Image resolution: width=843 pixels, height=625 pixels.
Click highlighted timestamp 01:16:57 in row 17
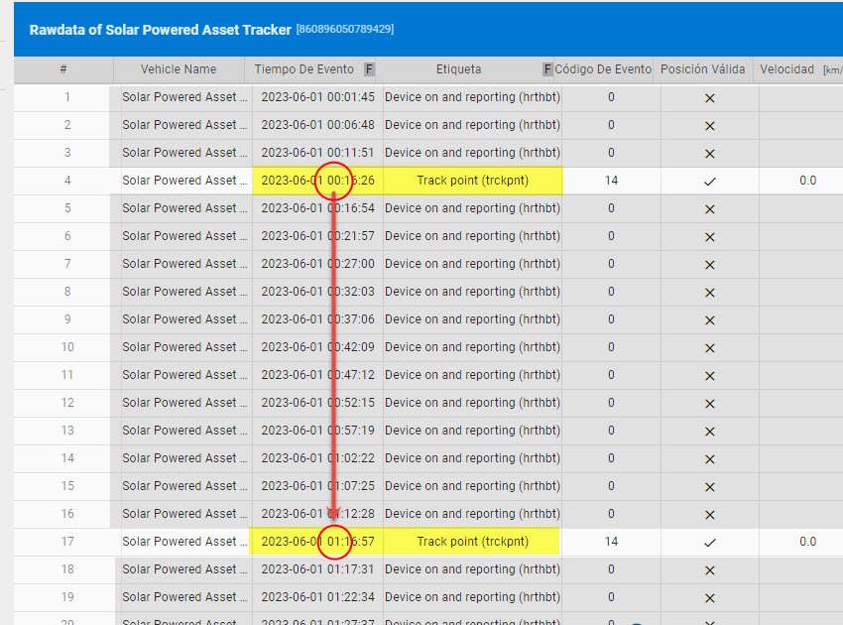point(314,542)
